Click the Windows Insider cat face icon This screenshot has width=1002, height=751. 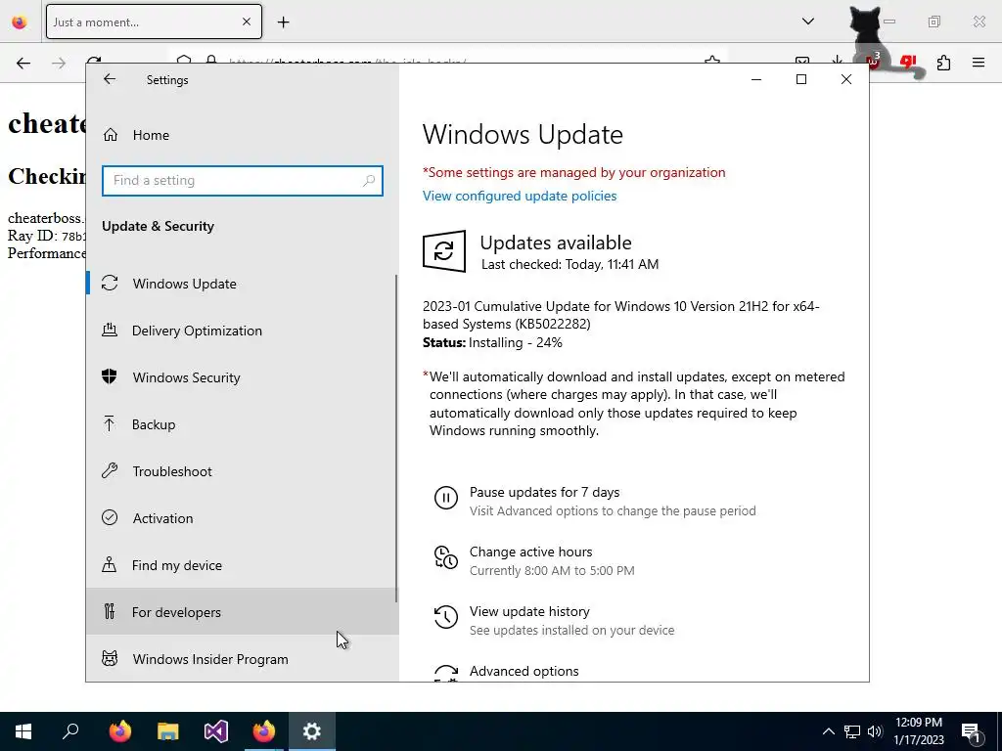coord(110,658)
